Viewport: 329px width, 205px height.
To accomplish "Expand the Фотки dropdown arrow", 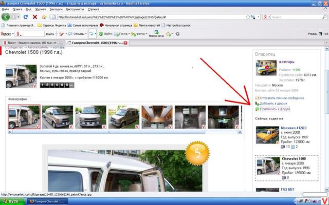I will (x=147, y=34).
